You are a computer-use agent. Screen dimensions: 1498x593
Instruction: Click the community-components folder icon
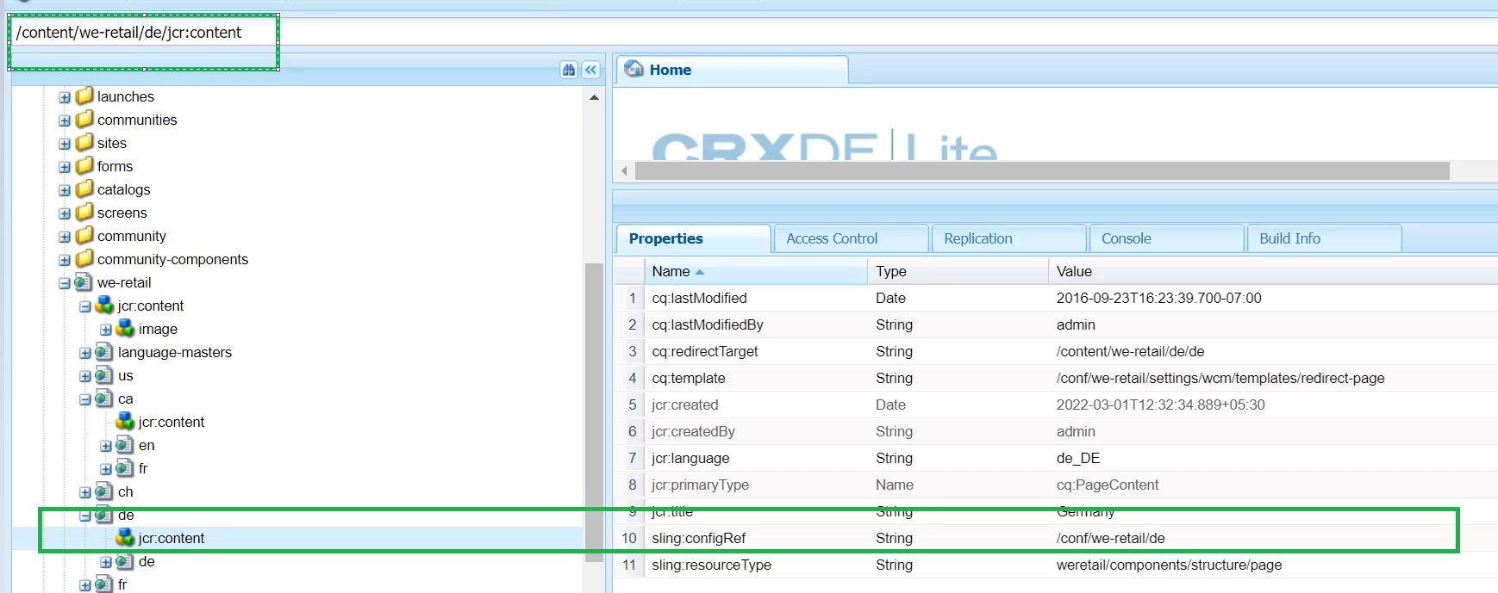(x=84, y=258)
